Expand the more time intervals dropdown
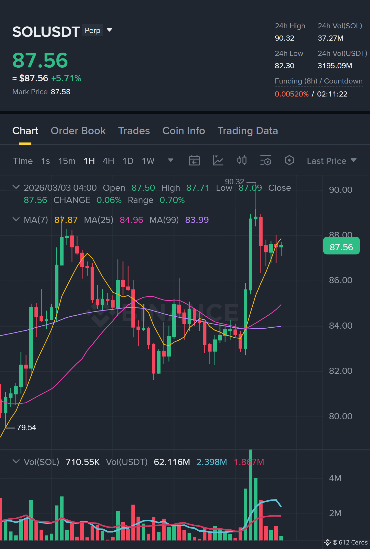 pos(171,160)
